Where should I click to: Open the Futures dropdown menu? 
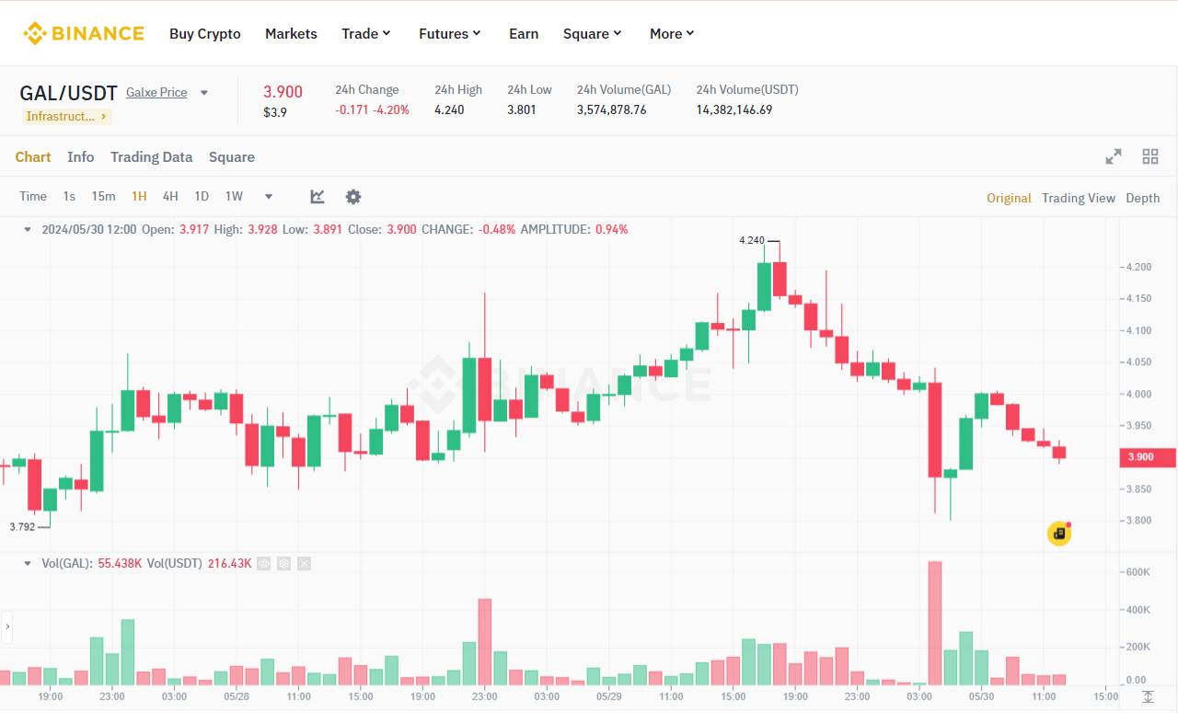(450, 33)
